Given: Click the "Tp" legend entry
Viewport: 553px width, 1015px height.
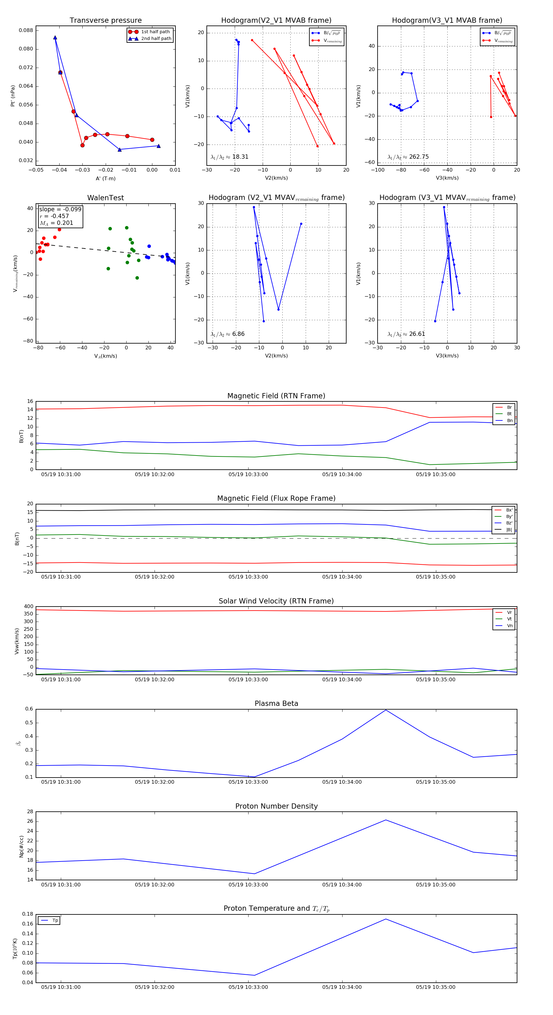Looking at the screenshot, I should tap(49, 921).
